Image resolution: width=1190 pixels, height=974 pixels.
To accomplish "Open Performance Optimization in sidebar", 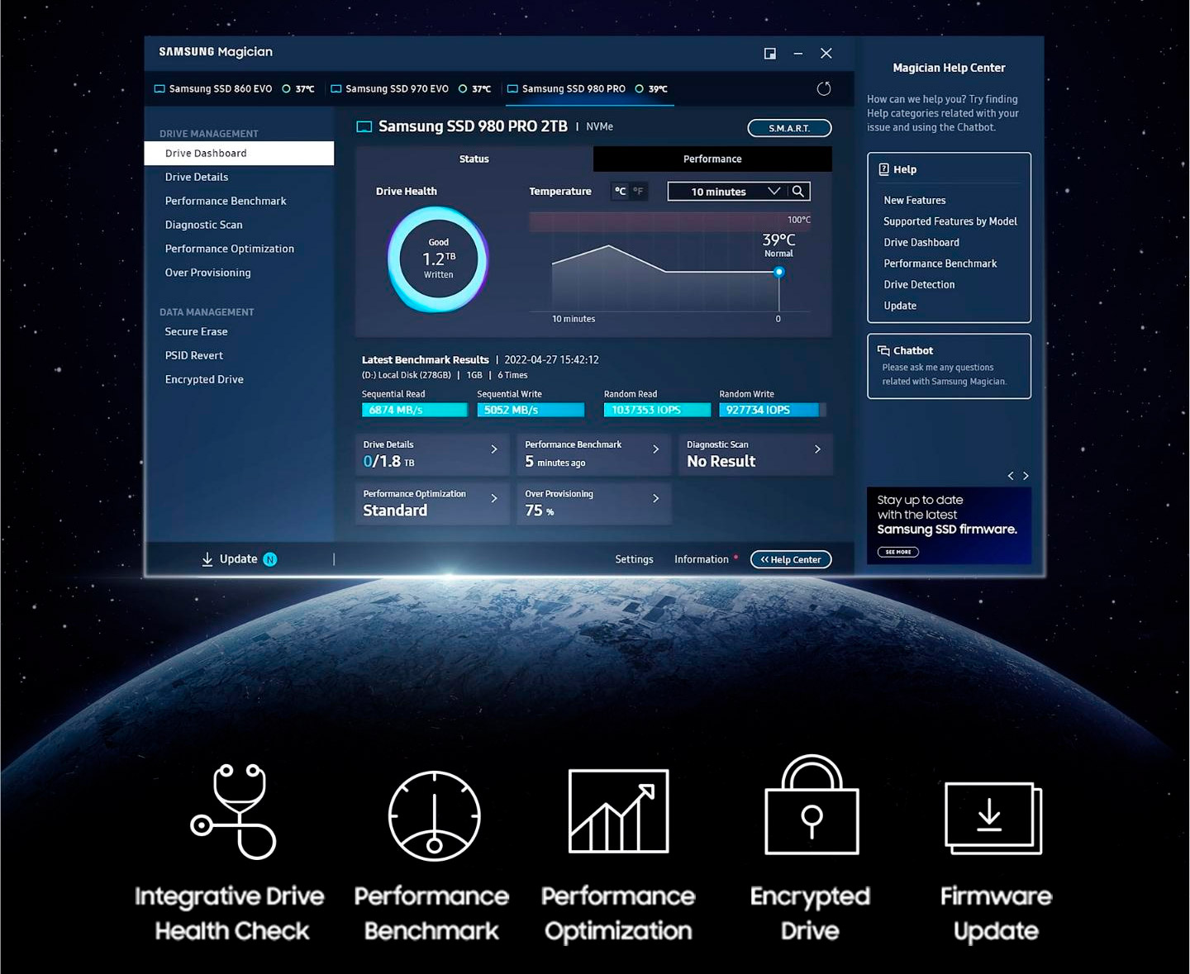I will click(x=230, y=249).
